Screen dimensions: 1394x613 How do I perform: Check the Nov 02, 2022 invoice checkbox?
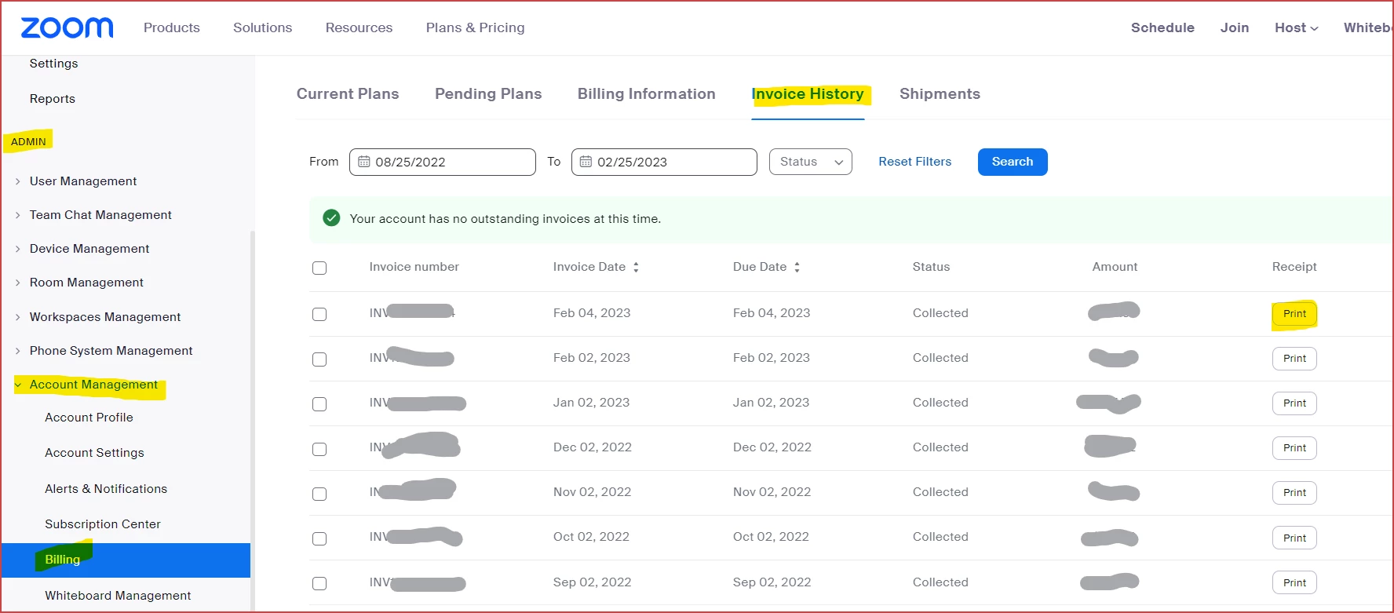click(x=319, y=494)
